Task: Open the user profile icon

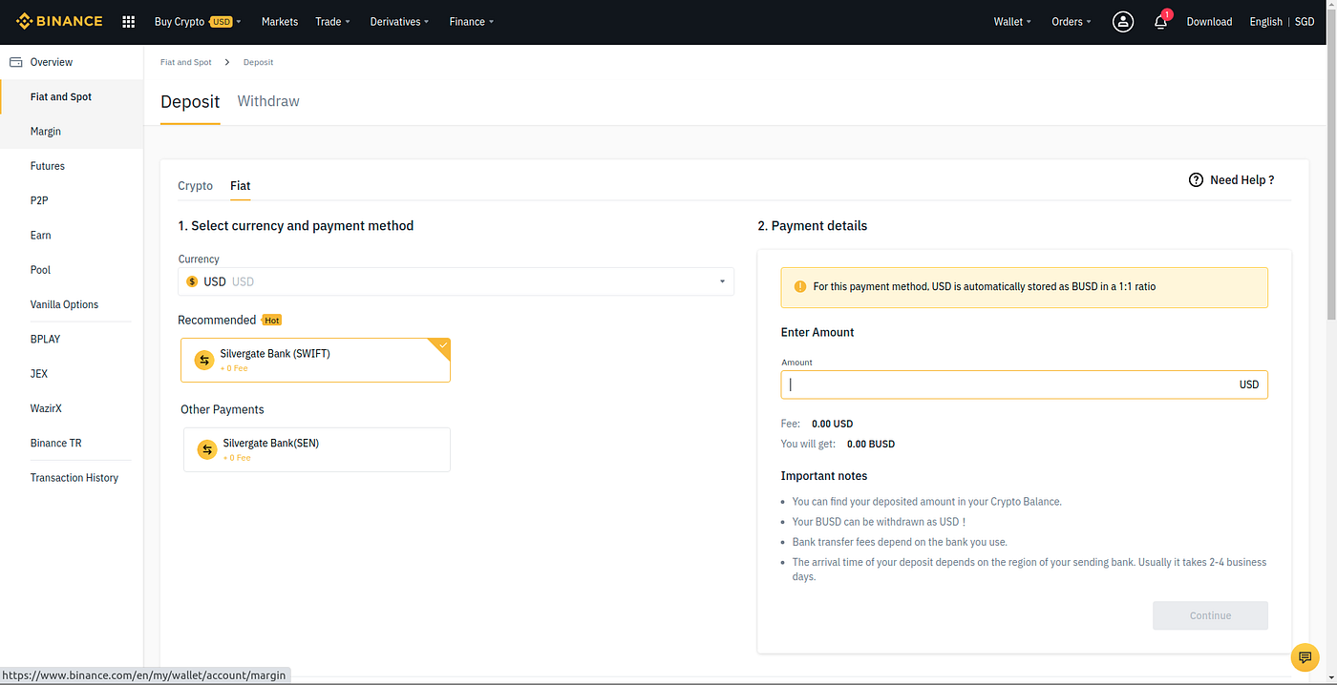Action: [1123, 21]
